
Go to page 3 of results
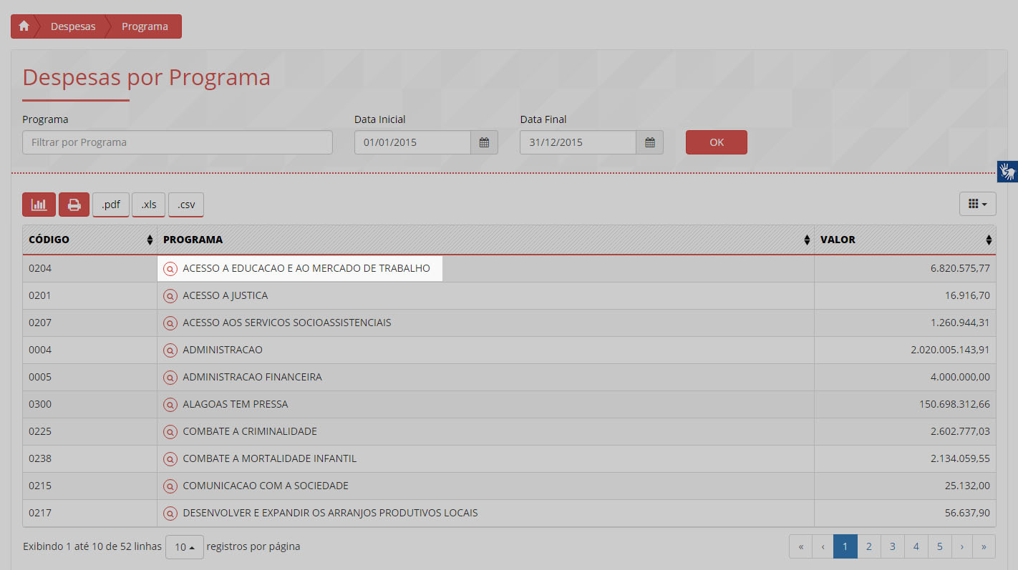[892, 547]
